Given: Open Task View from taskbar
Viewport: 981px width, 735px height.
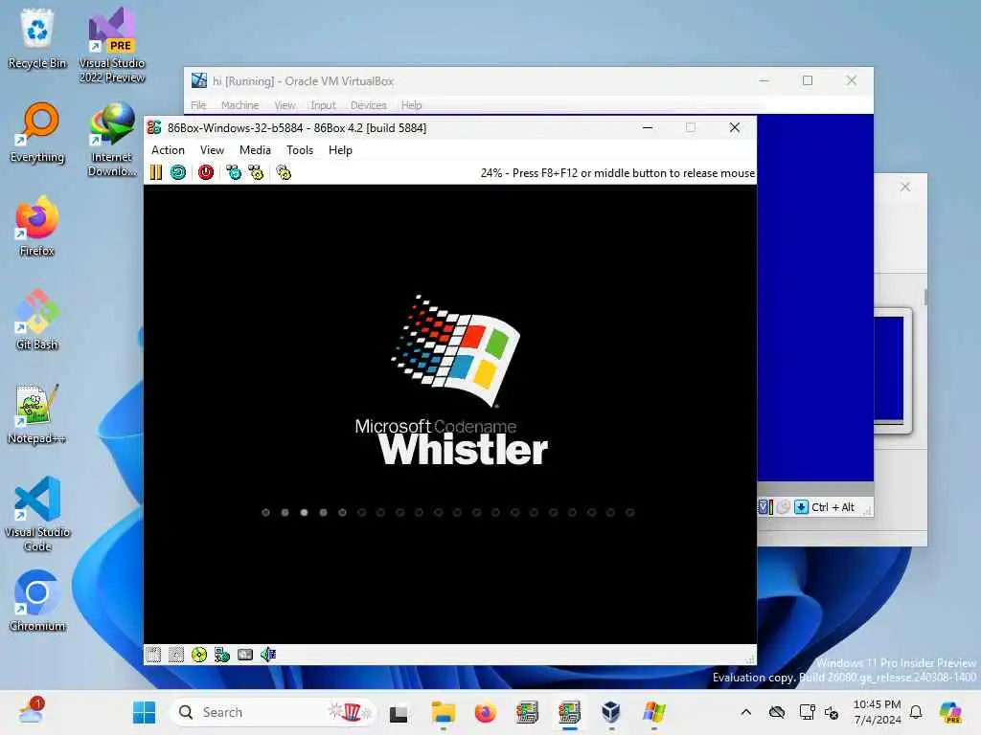Looking at the screenshot, I should coord(399,712).
